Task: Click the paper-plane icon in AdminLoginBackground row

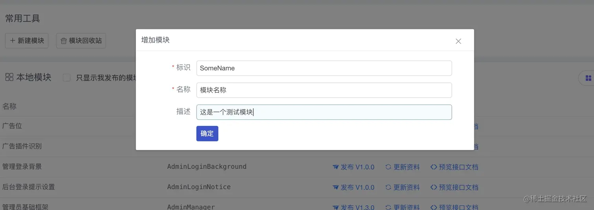Action: click(x=335, y=167)
